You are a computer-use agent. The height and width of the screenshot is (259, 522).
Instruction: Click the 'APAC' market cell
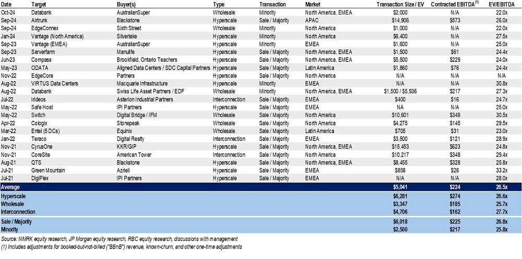pyautogui.click(x=311, y=20)
